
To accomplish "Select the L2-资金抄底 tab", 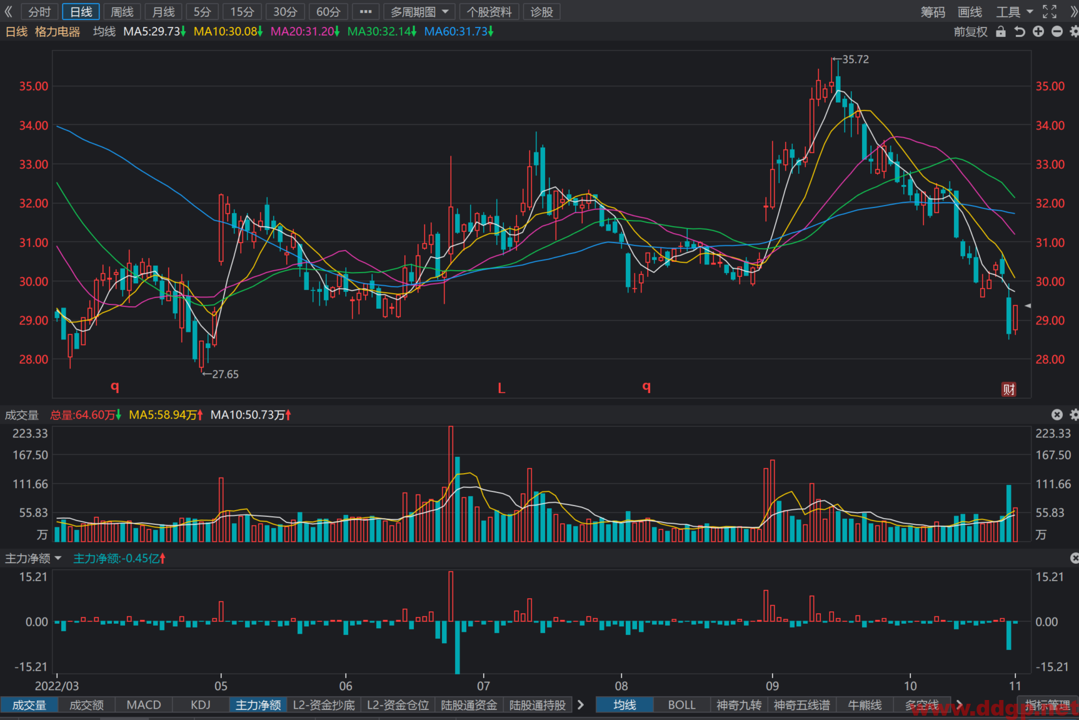I will point(324,705).
